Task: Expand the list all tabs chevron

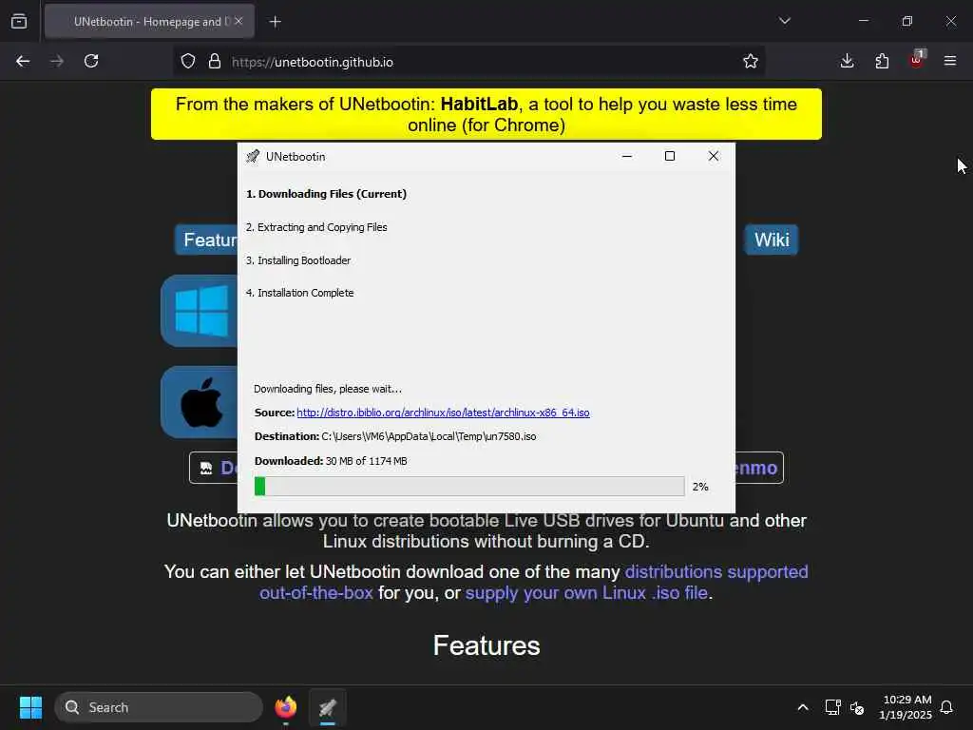Action: click(784, 21)
